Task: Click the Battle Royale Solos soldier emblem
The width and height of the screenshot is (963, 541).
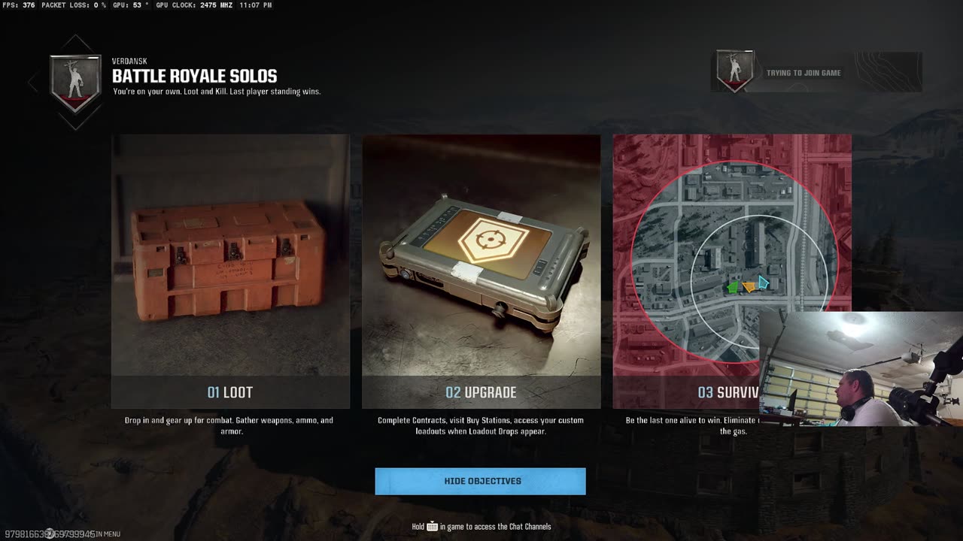Action: [75, 82]
